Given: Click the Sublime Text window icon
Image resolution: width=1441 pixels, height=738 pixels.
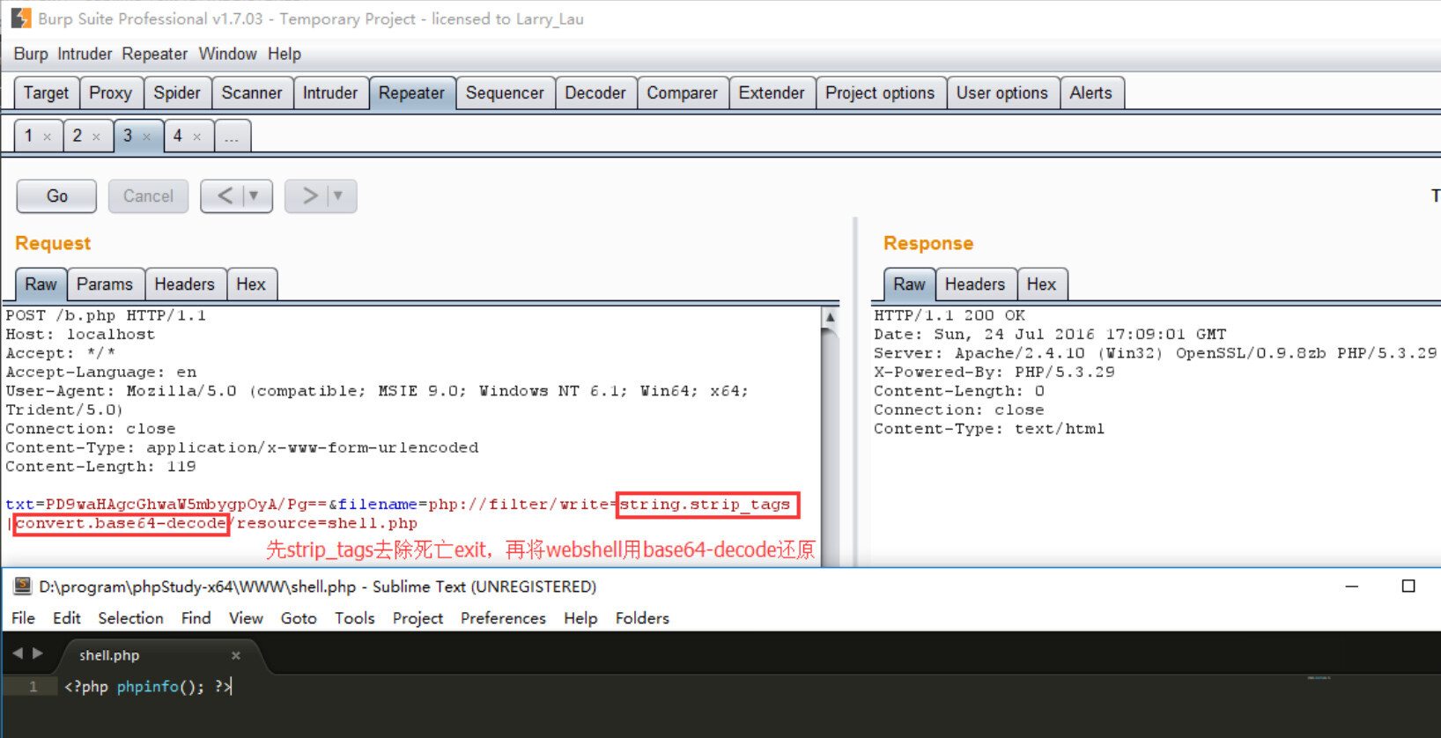Looking at the screenshot, I should coord(23,587).
